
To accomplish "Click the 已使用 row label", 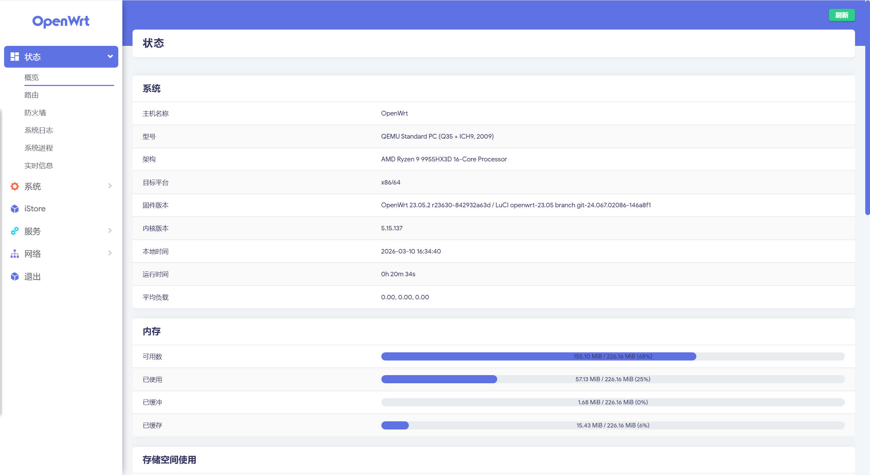I will tap(153, 380).
